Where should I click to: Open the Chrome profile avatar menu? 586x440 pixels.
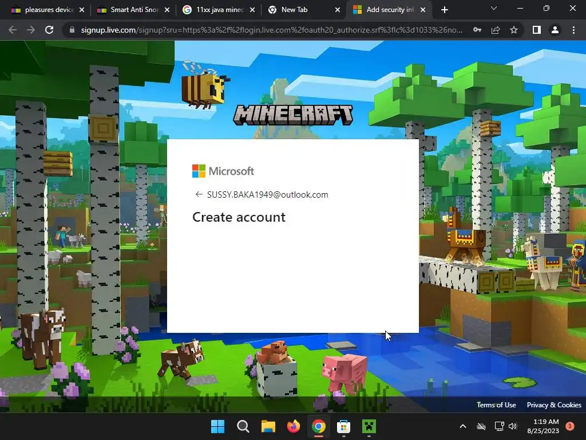click(x=555, y=30)
